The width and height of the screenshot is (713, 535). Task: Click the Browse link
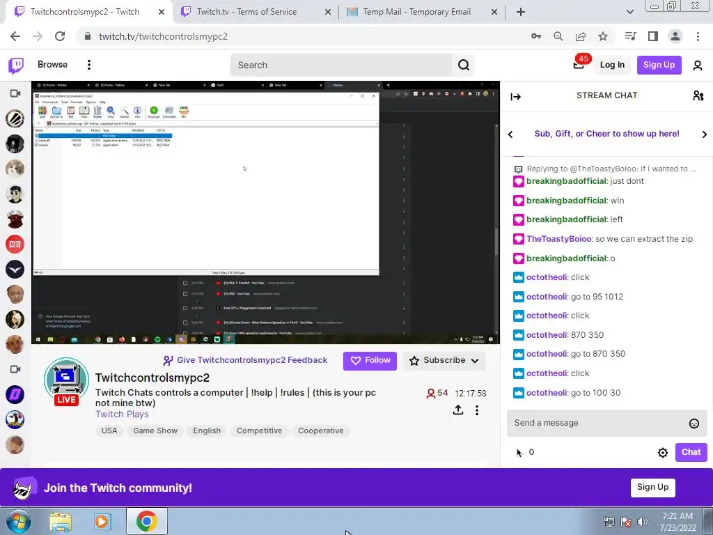(x=52, y=65)
